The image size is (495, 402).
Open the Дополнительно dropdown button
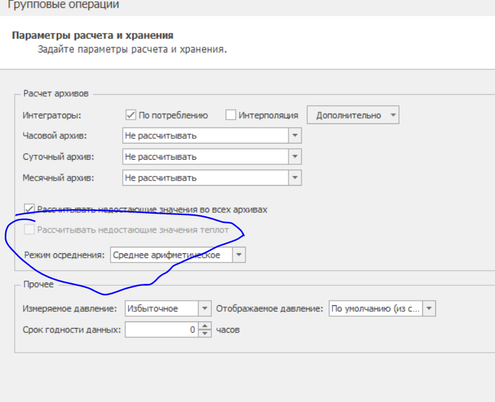(x=353, y=115)
